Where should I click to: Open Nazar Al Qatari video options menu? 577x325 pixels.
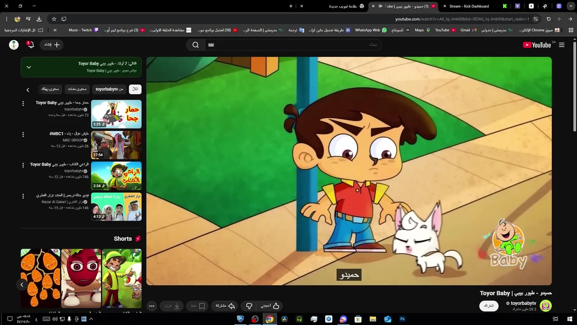click(23, 196)
